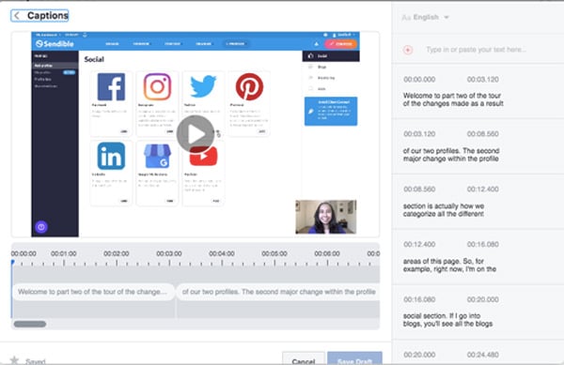Select timeline clip 'of our two profiles. The second major'

[278, 292]
